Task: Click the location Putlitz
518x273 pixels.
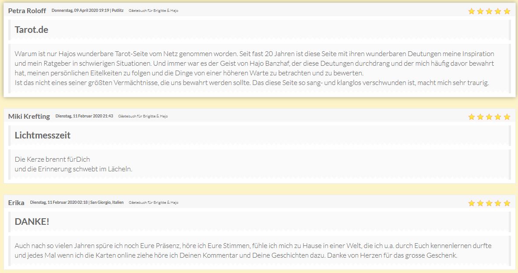Action: click(x=118, y=11)
